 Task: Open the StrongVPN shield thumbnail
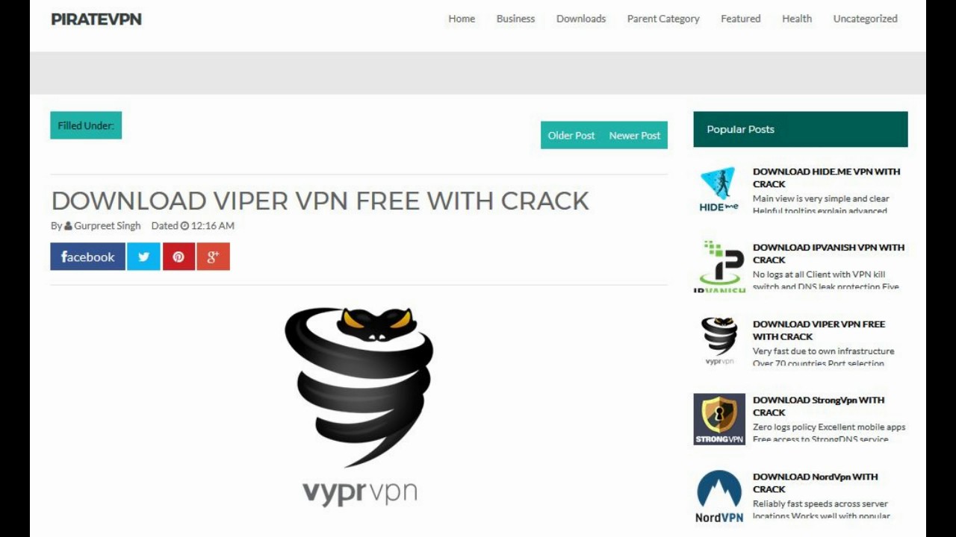[x=719, y=418]
